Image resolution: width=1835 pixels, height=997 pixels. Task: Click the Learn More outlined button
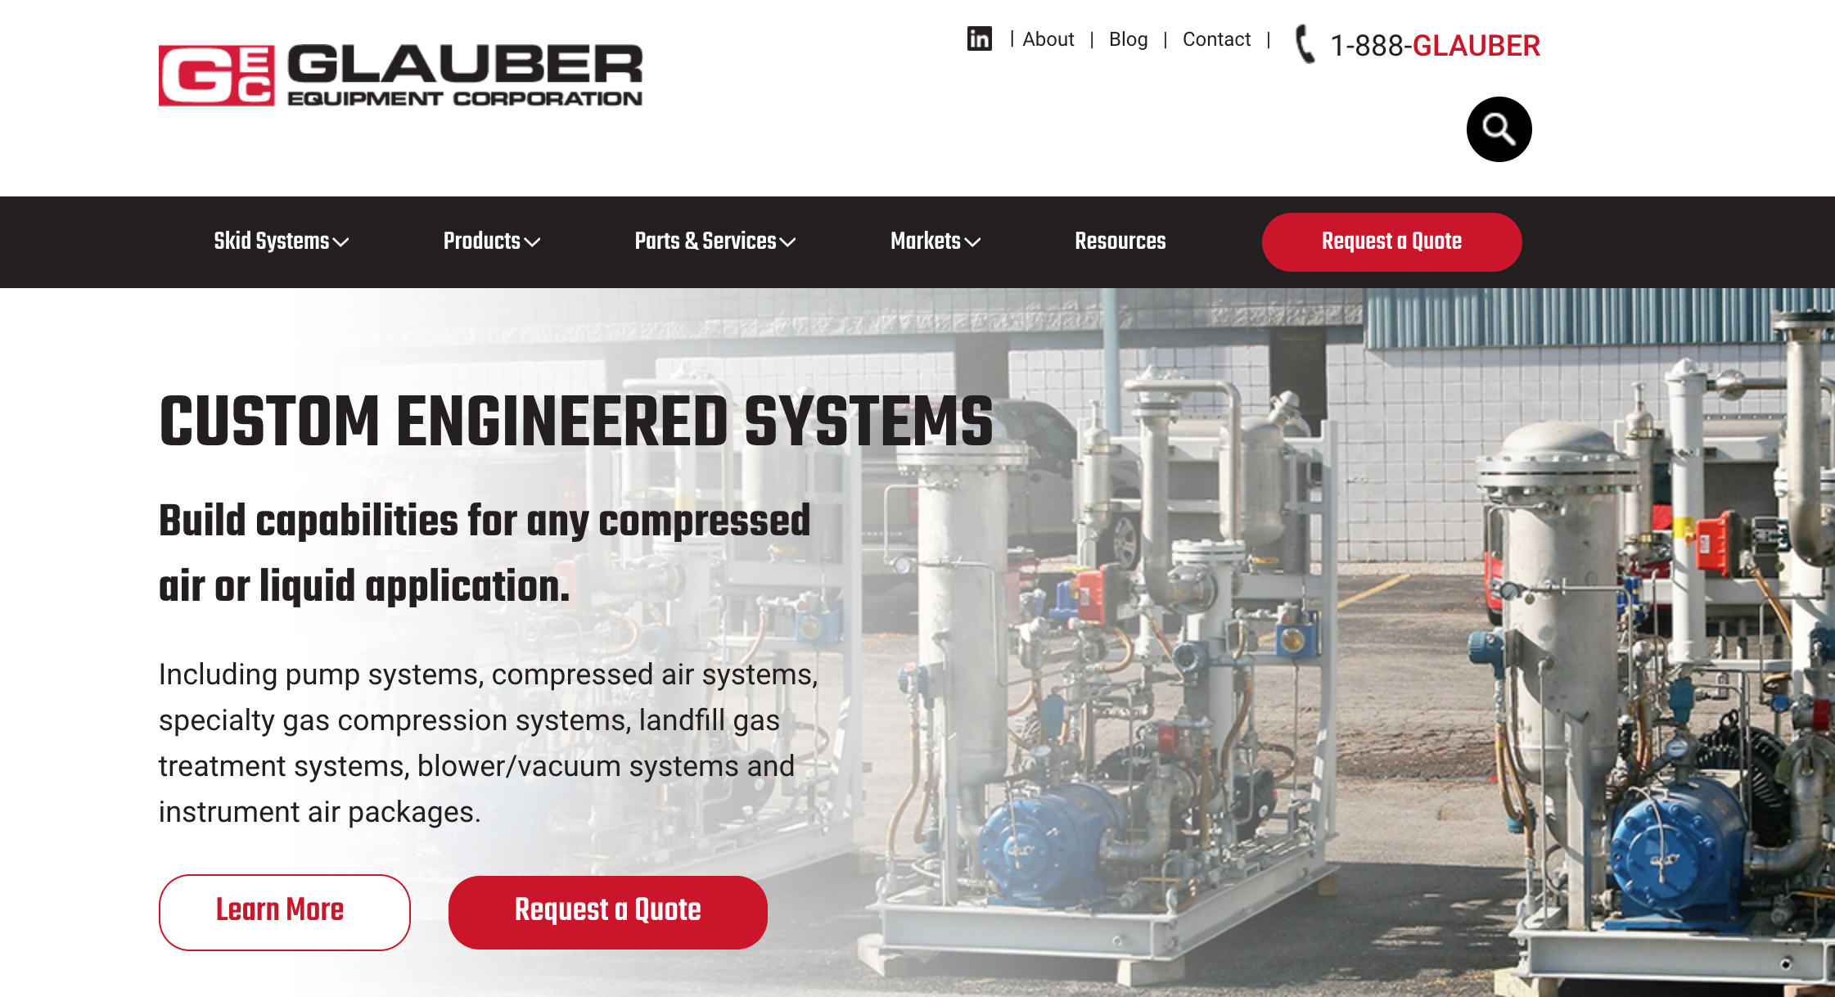coord(280,911)
